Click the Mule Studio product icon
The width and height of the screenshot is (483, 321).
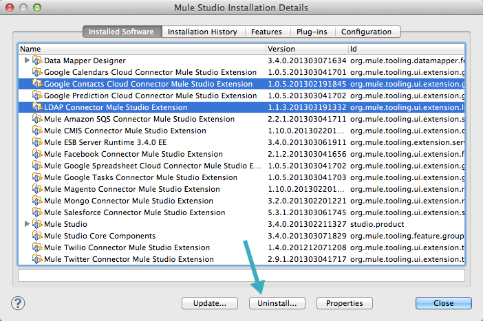37,224
